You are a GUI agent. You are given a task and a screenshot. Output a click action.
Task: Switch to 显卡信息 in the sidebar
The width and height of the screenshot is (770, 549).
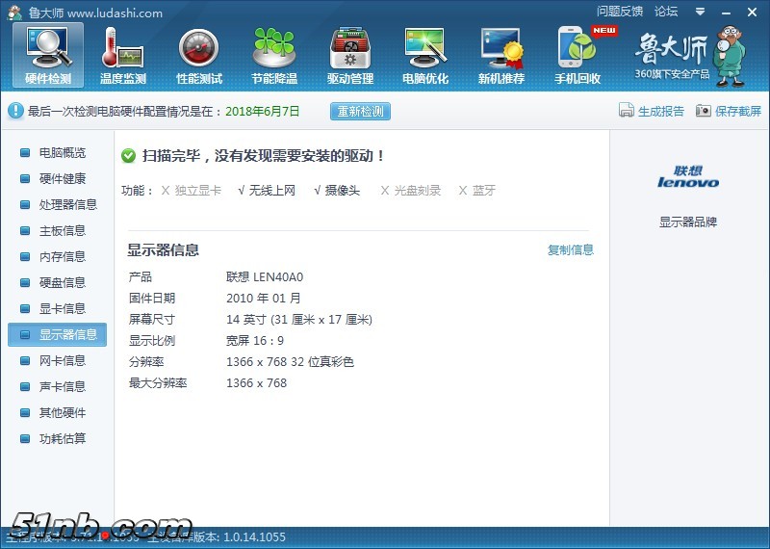62,309
